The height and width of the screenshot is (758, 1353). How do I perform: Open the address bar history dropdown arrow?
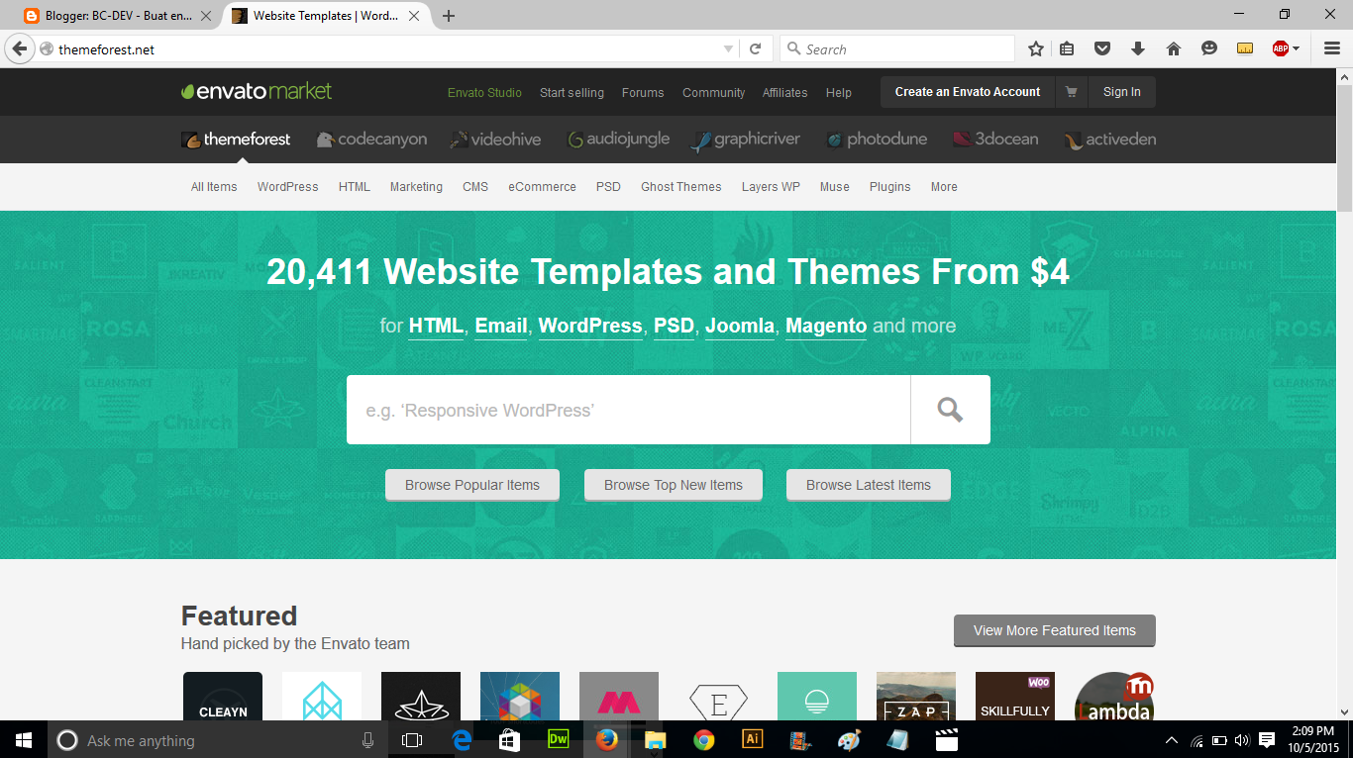click(x=728, y=48)
